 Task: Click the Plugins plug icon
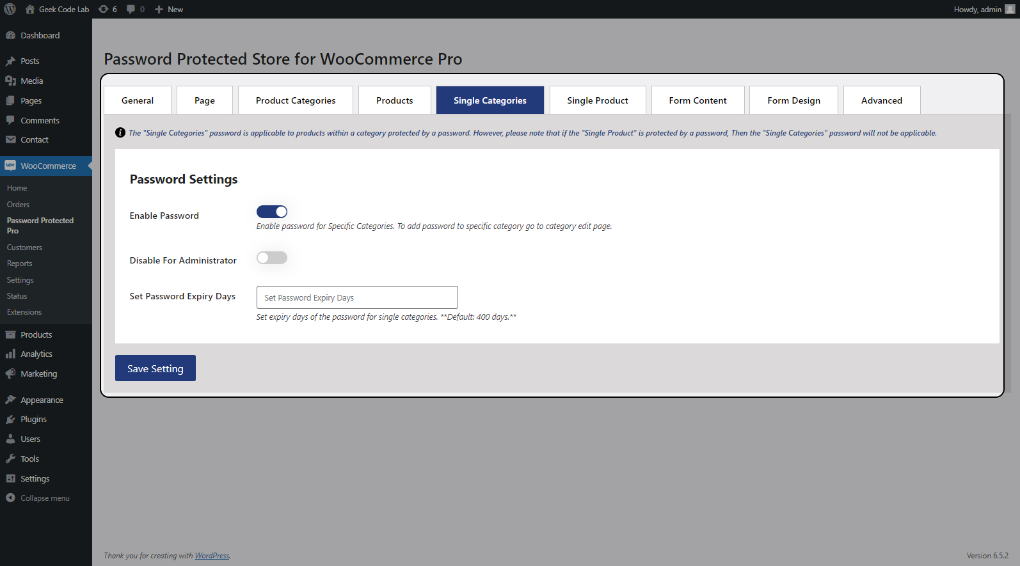pyautogui.click(x=10, y=419)
